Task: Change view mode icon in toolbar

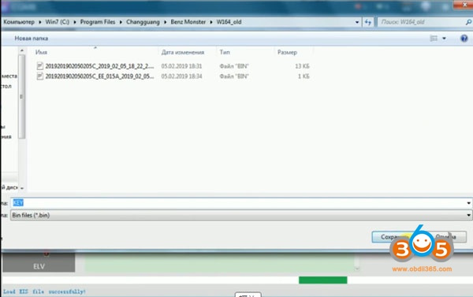Action: (x=434, y=39)
